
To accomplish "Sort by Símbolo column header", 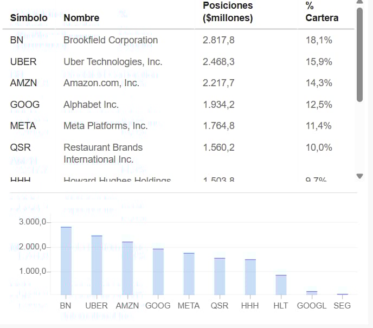I will [x=29, y=18].
